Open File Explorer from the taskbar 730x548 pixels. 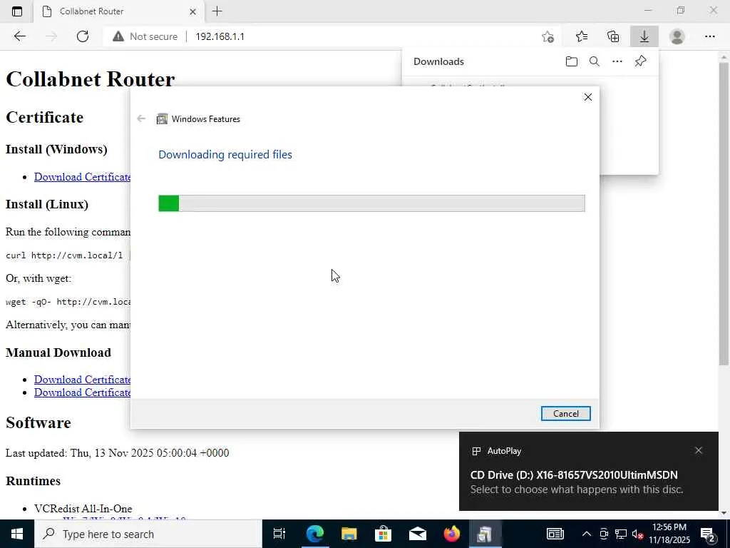pyautogui.click(x=349, y=534)
